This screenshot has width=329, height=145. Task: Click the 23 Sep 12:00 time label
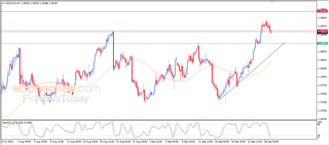coord(255,141)
